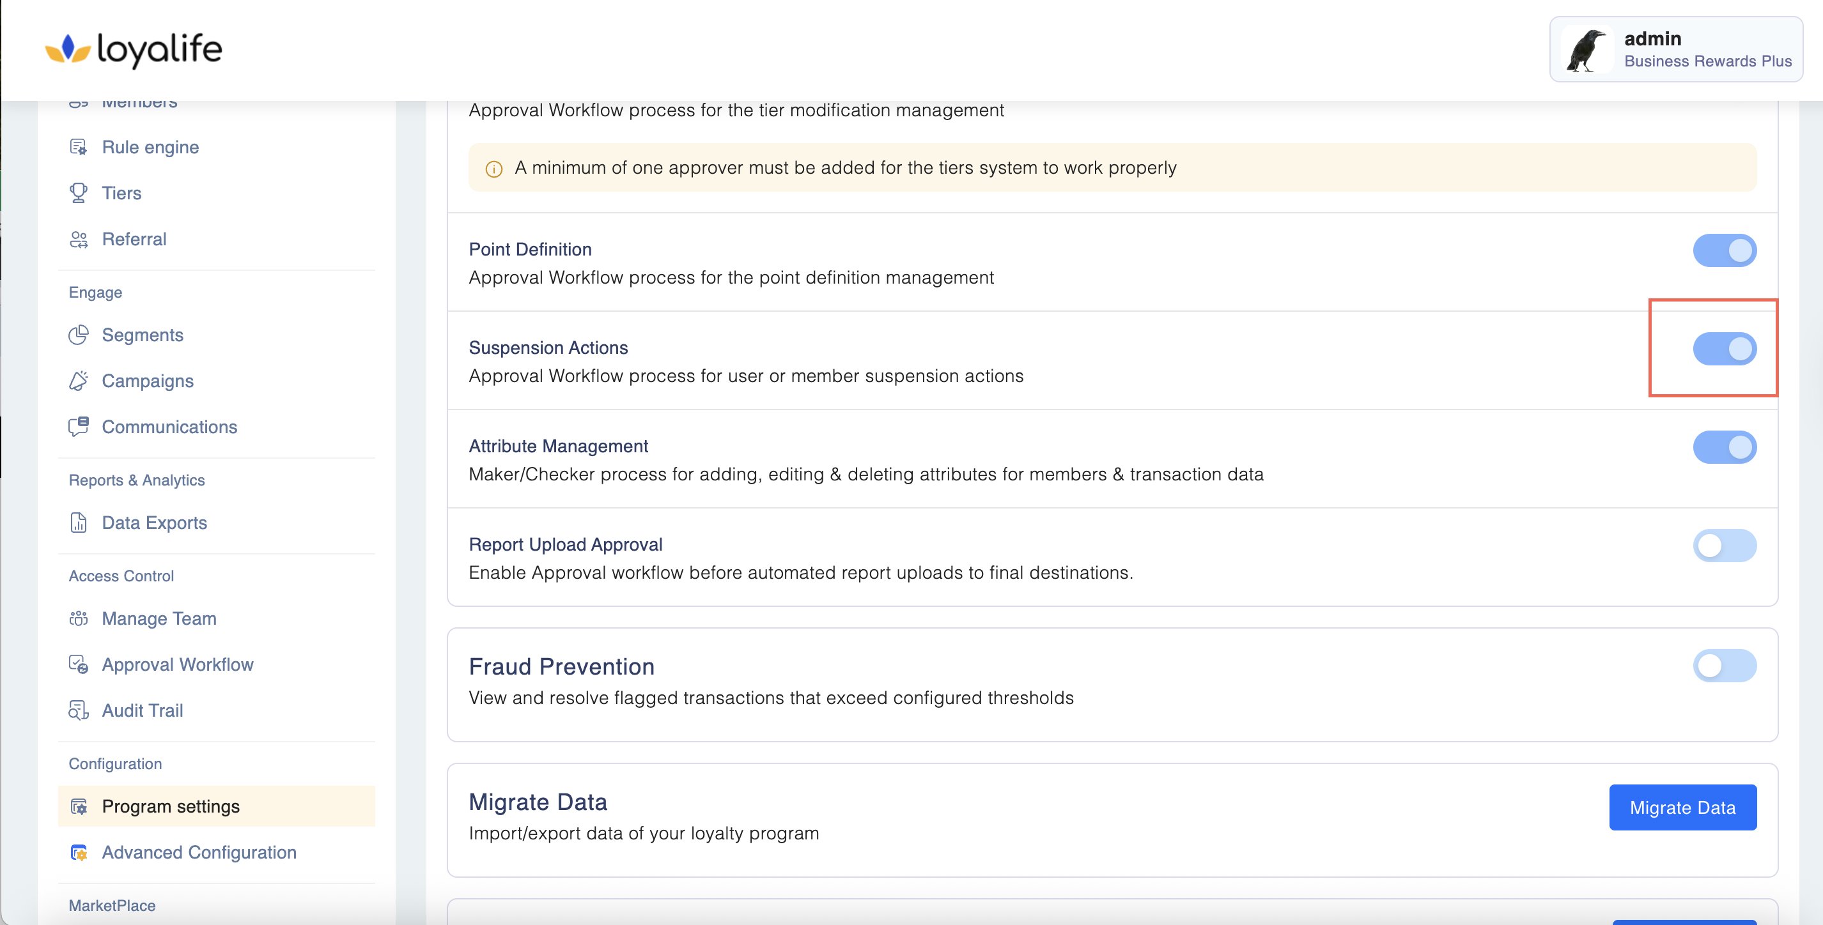
Task: Enable the Report Upload Approval toggle
Action: (1724, 546)
